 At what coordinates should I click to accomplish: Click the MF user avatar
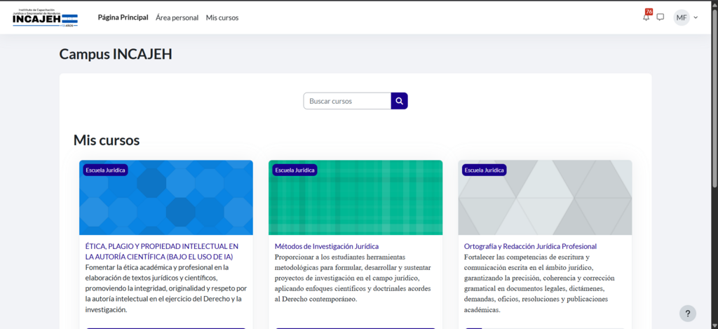681,18
